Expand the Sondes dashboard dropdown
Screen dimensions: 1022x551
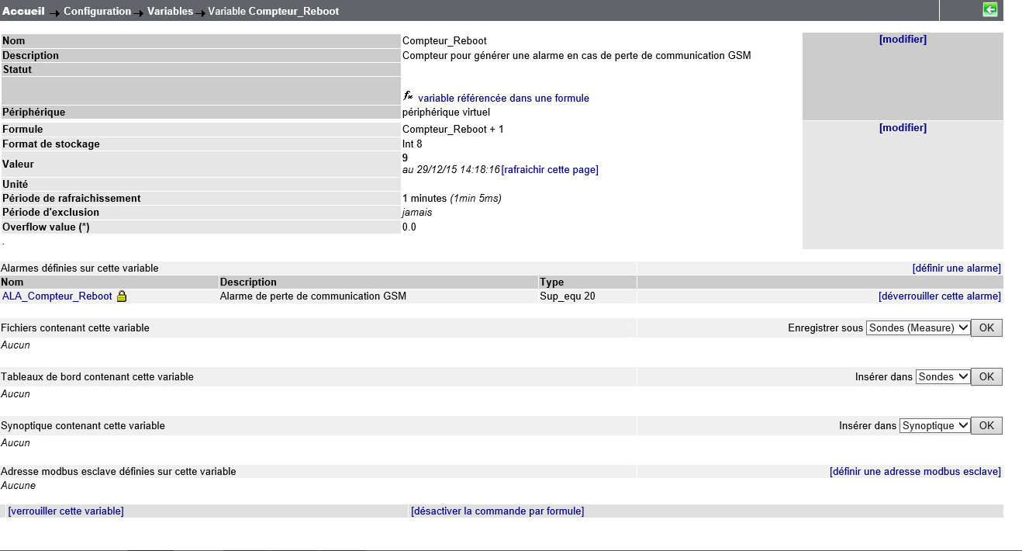[943, 377]
